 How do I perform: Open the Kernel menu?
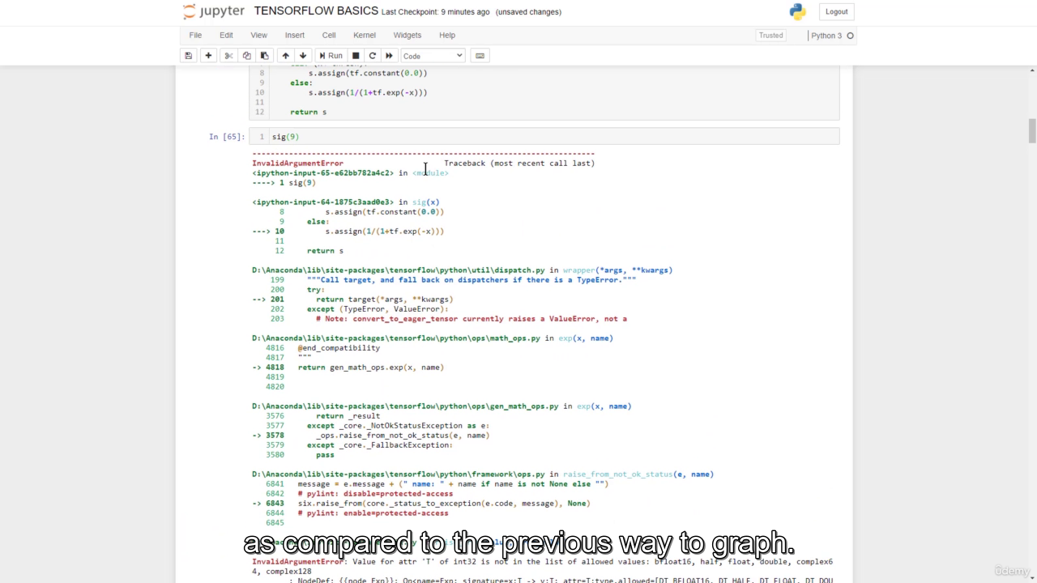click(365, 35)
